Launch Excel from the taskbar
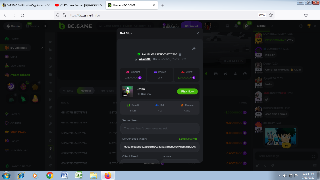This screenshot has width=320, height=180. point(79,175)
